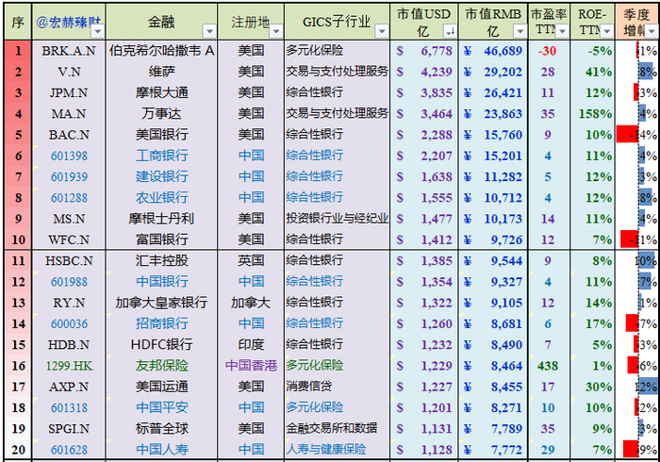The width and height of the screenshot is (660, 462).
Task: Select 中国香港 registration cell
Action: (x=251, y=366)
